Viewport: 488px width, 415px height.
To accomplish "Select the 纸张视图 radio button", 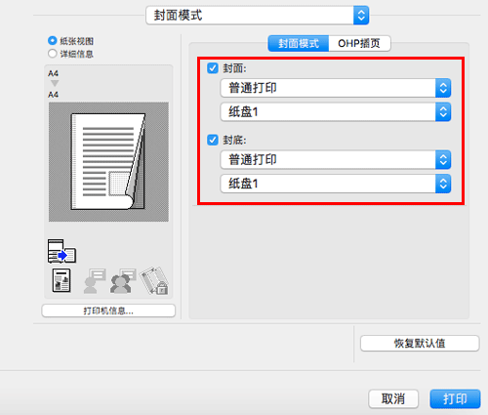I will coord(52,41).
